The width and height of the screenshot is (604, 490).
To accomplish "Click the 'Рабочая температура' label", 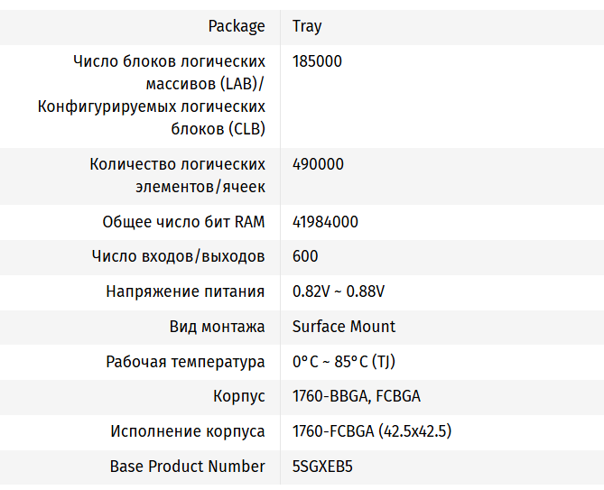I will point(185,362).
